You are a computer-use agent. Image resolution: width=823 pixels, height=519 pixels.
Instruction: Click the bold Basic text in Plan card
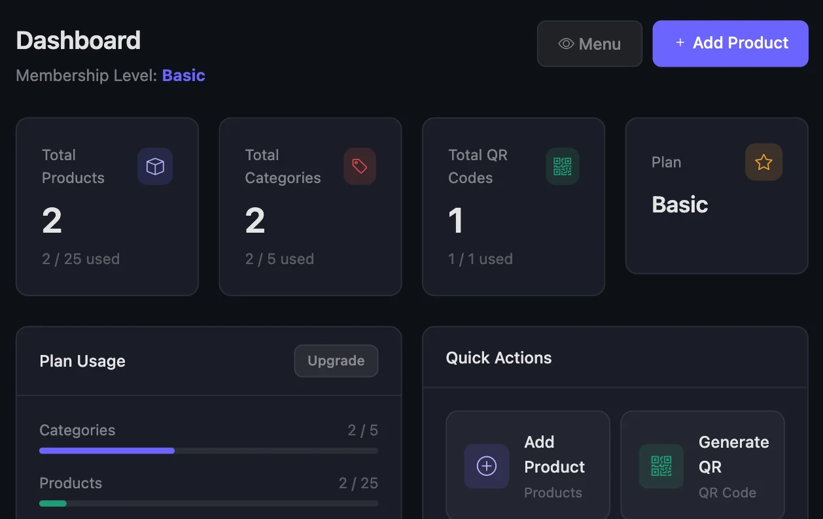tap(680, 205)
